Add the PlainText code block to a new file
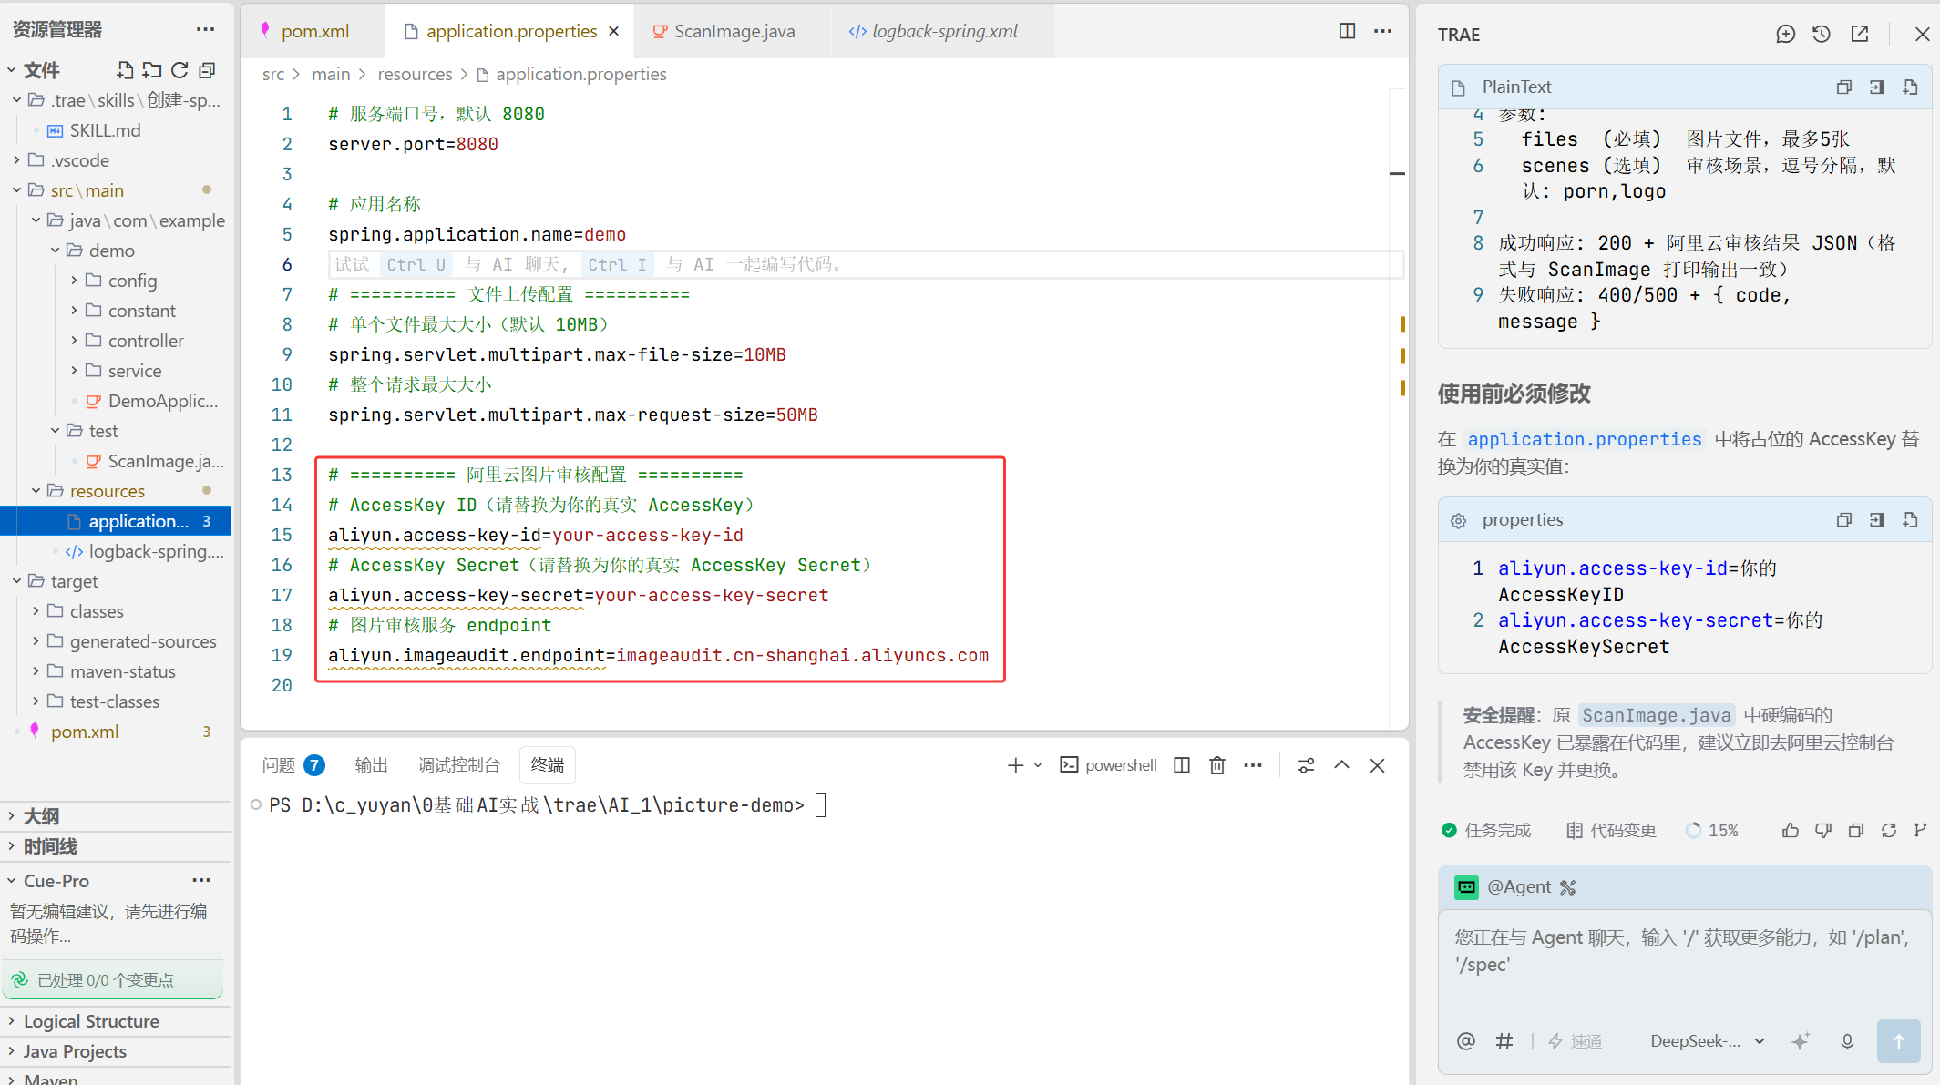Screen dimensions: 1940x1085 (1910, 87)
